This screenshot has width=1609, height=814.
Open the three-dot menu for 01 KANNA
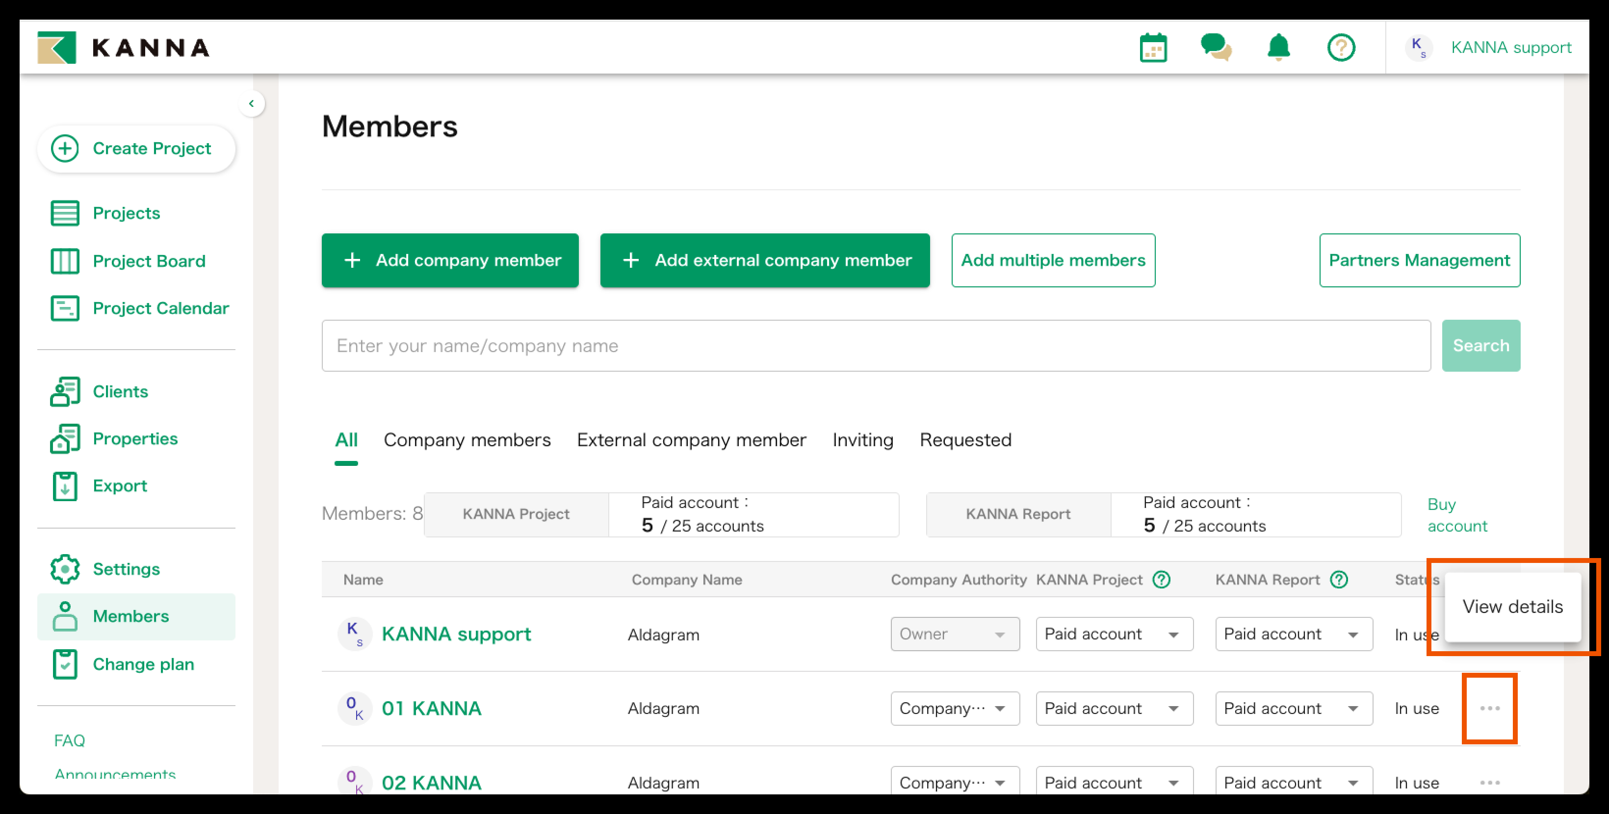coord(1489,708)
